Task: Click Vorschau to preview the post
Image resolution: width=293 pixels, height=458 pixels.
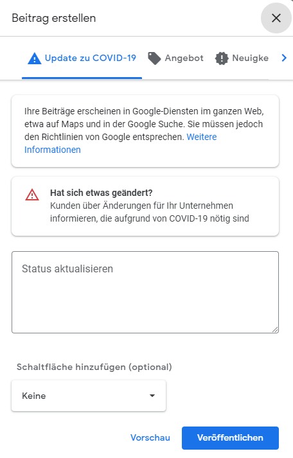Action: (150, 437)
